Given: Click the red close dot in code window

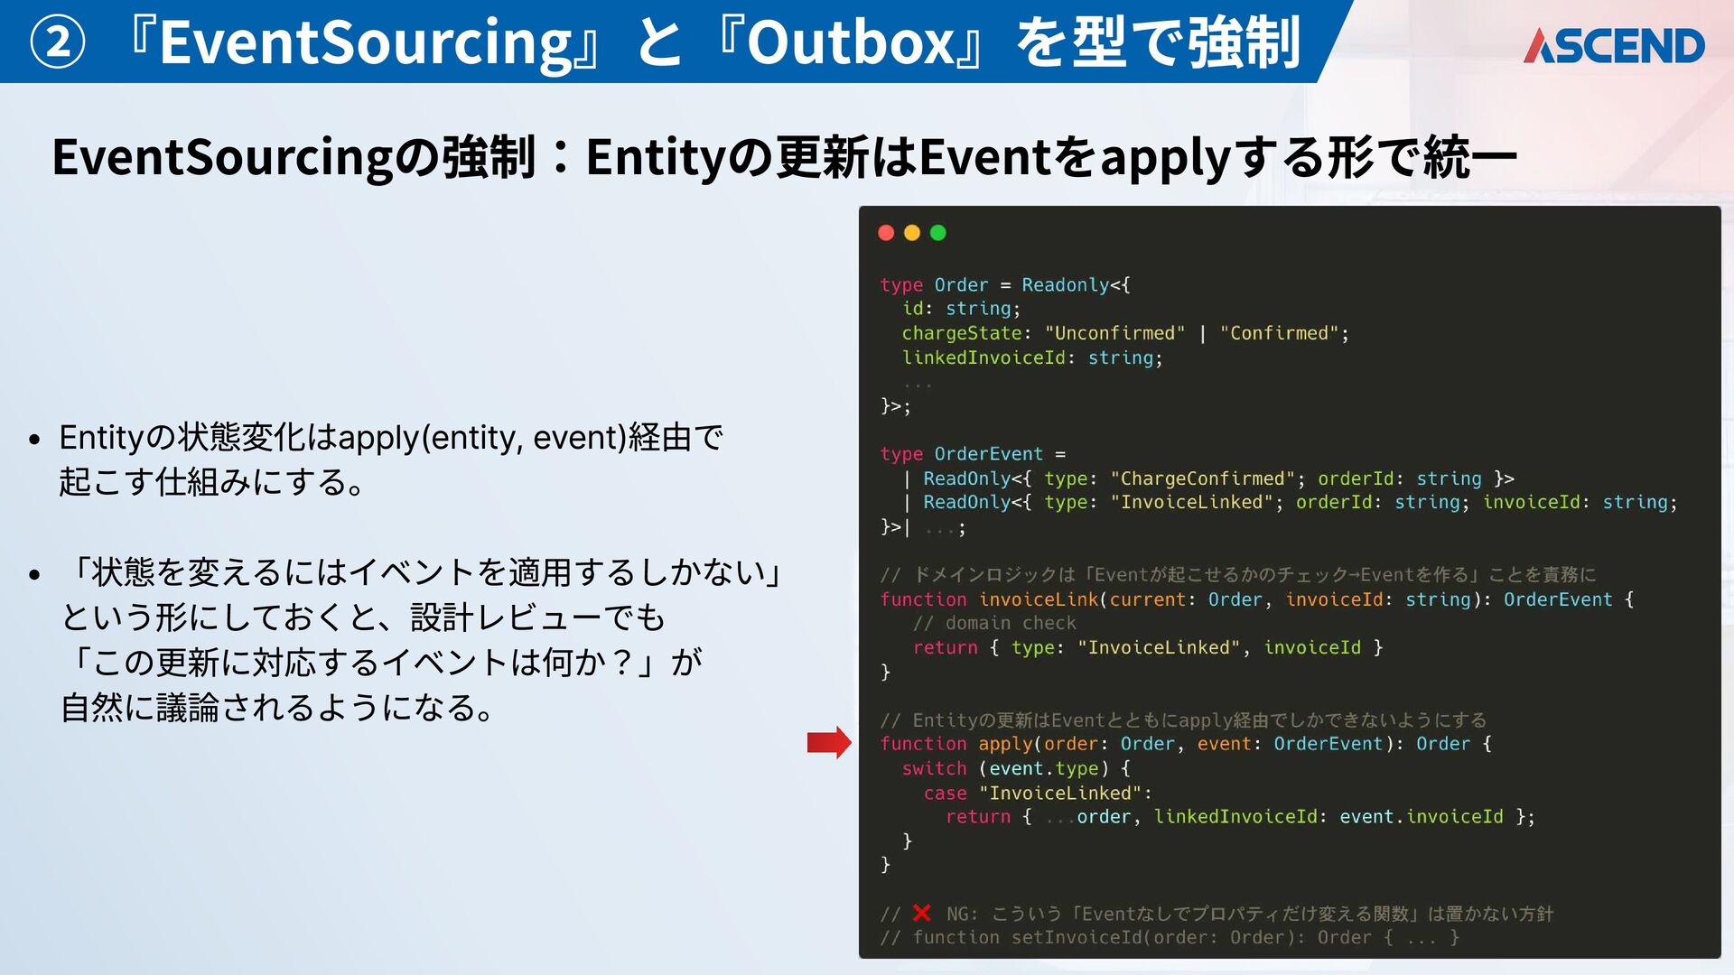Looking at the screenshot, I should point(886,233).
